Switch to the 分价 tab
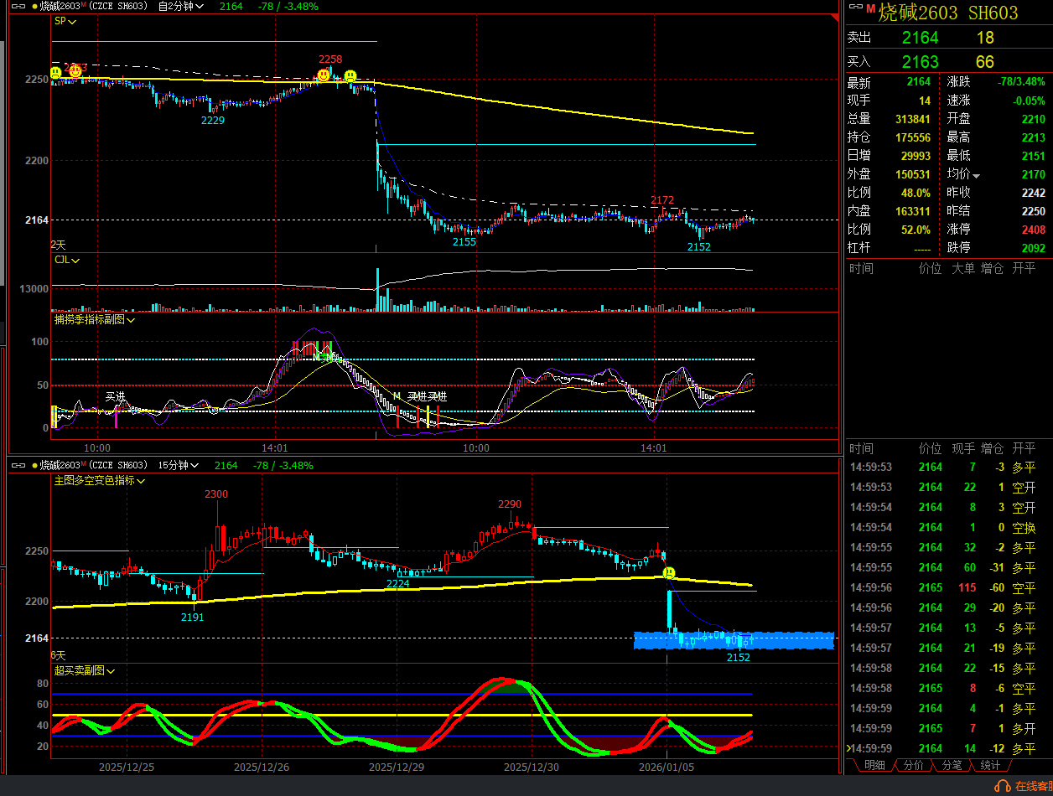Image resolution: width=1053 pixels, height=796 pixels. tap(913, 765)
